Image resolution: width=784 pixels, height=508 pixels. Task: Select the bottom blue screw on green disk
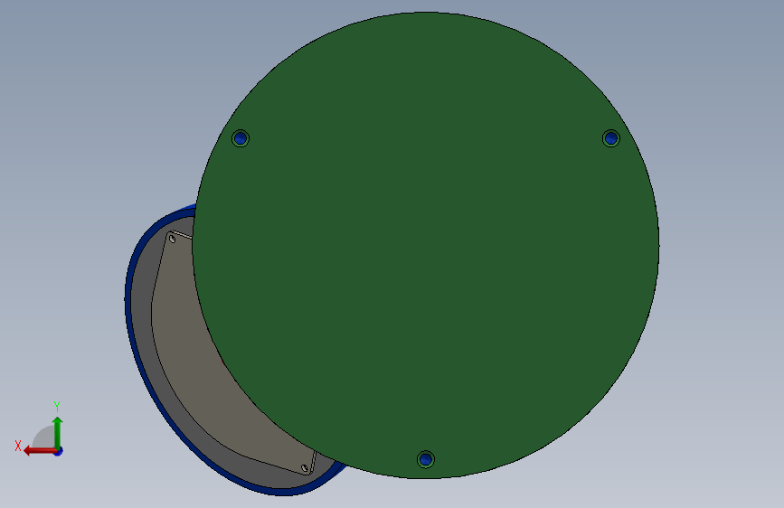click(x=426, y=459)
